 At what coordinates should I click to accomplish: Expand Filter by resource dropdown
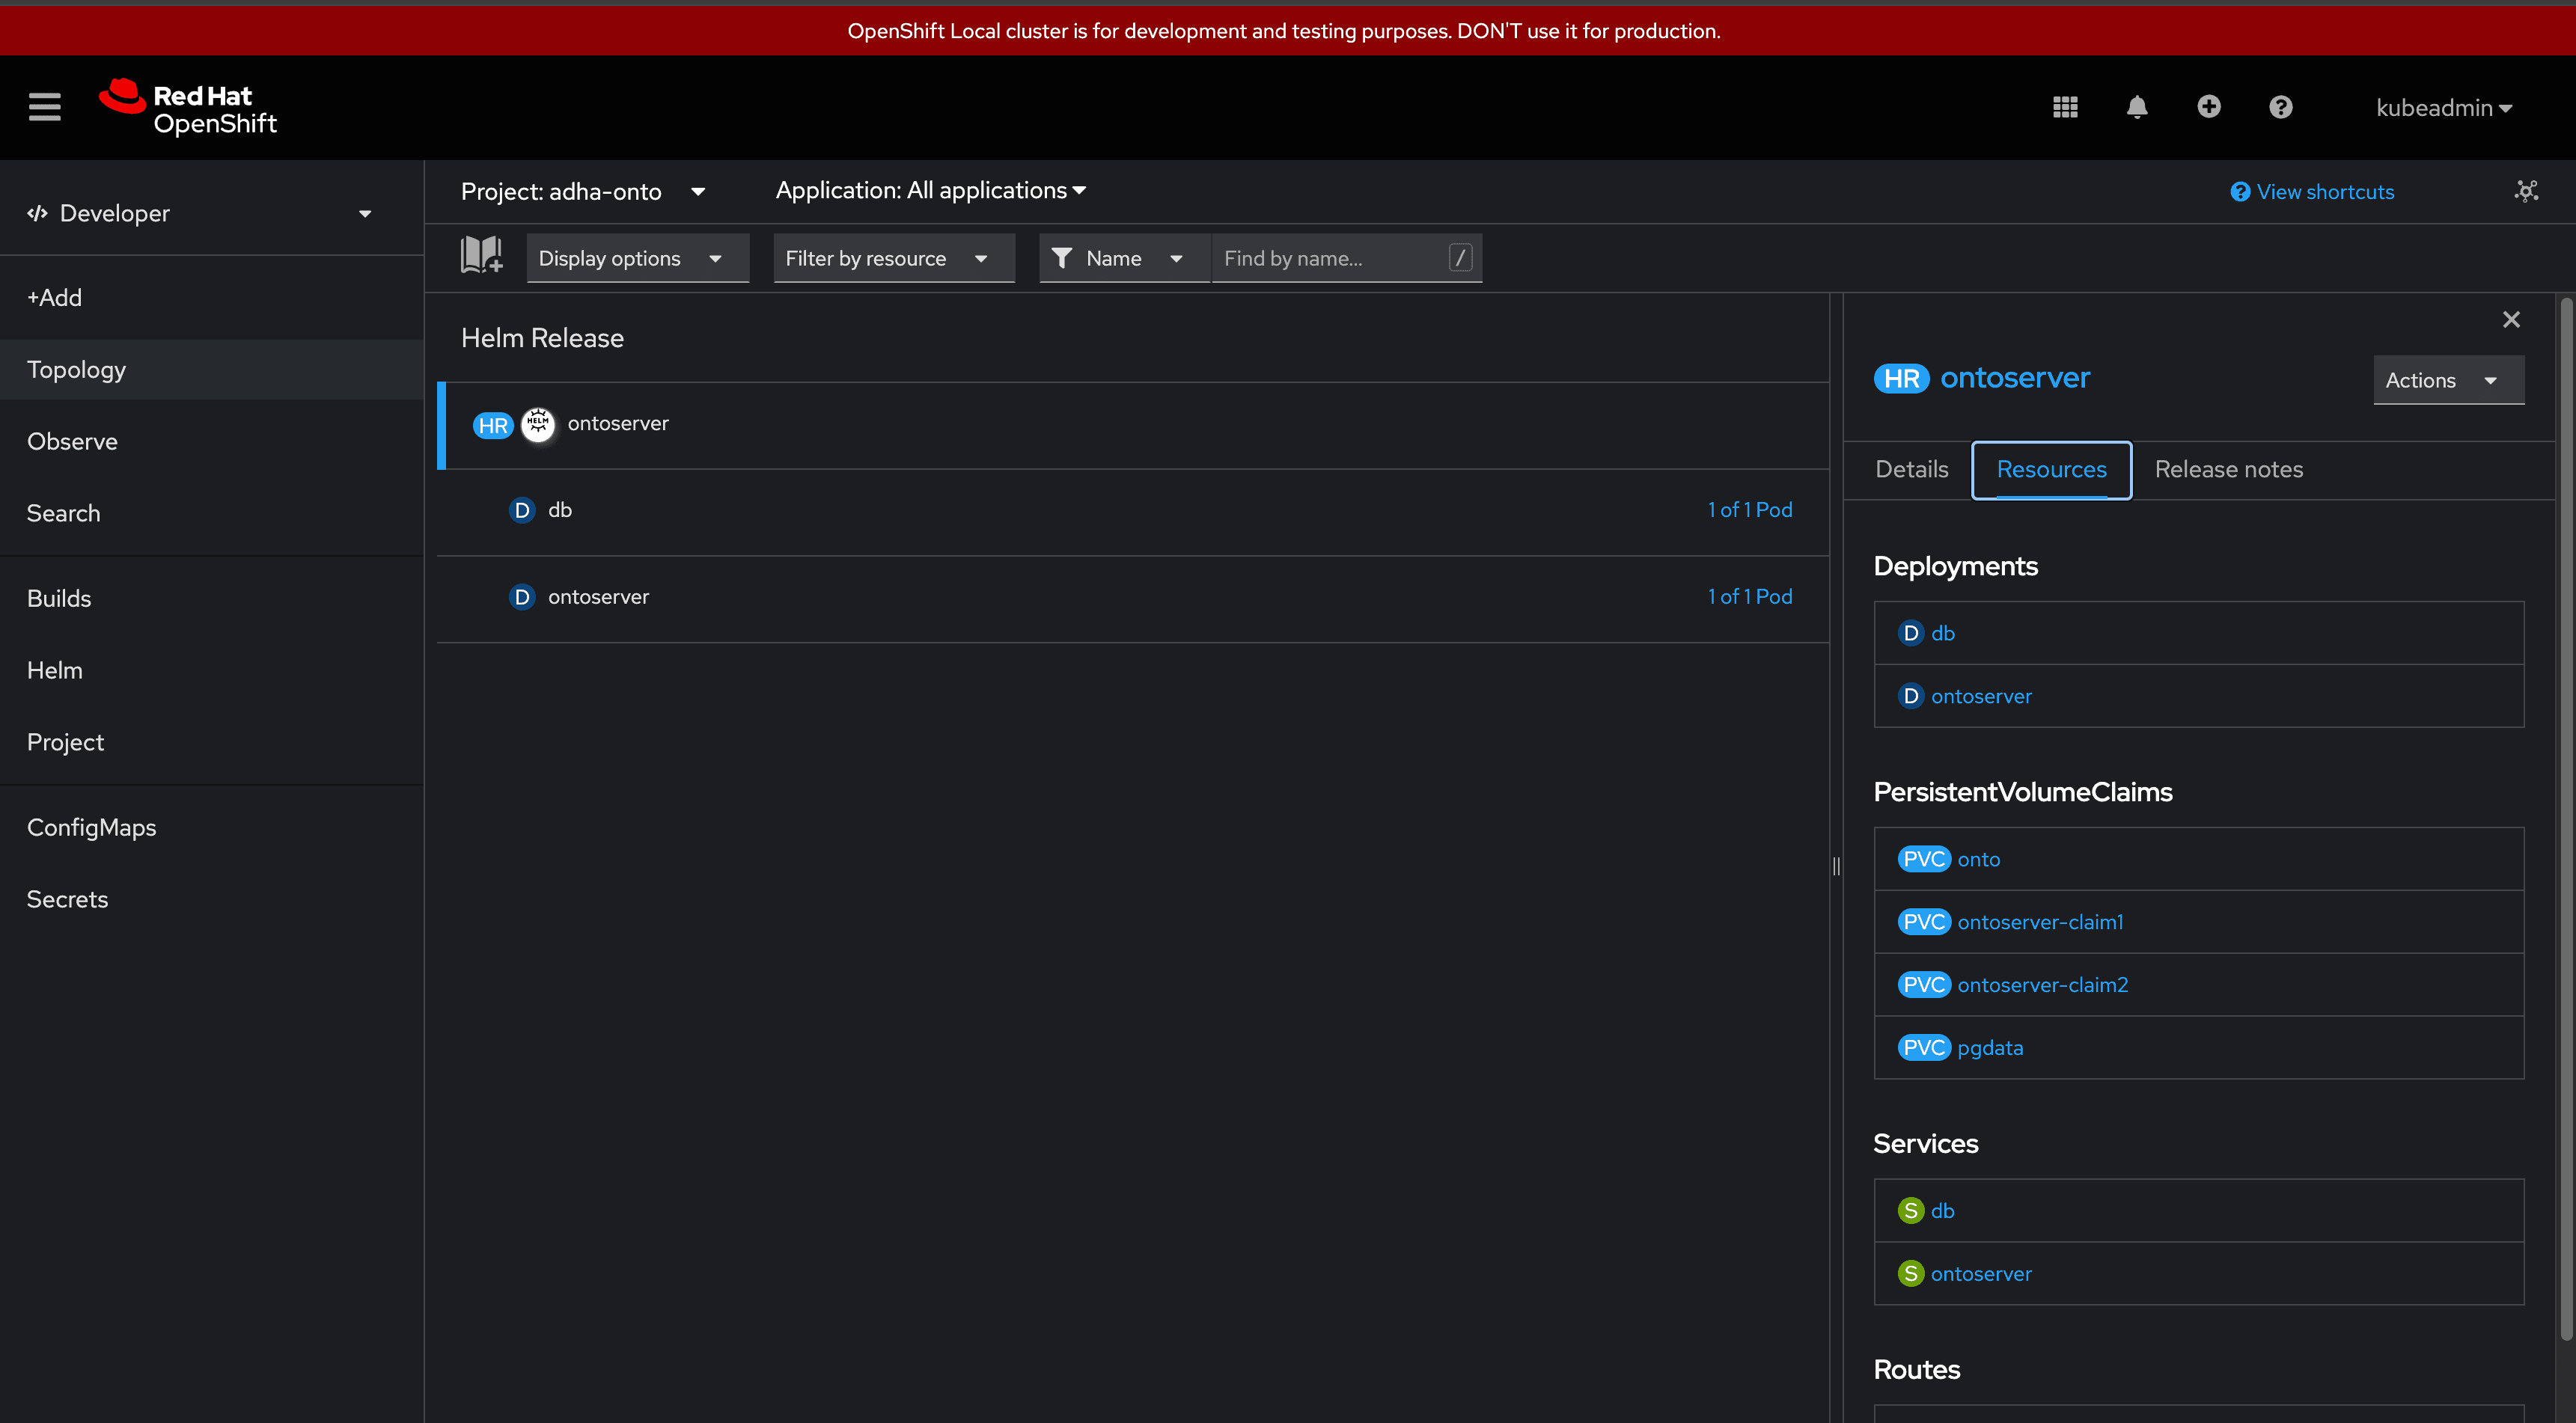click(x=894, y=258)
